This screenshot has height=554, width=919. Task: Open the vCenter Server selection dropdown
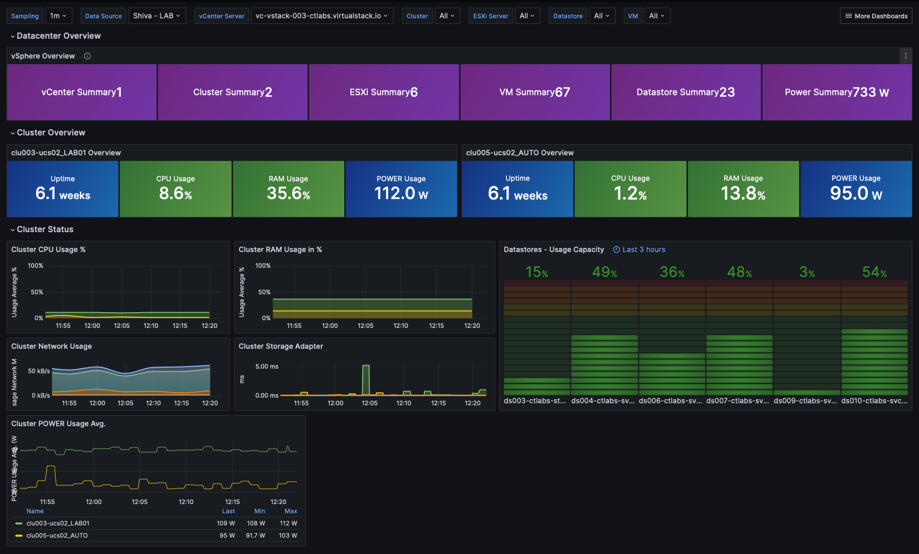[x=321, y=16]
